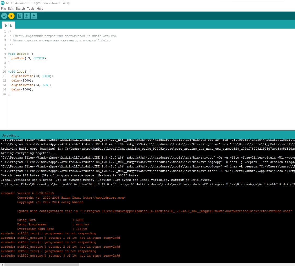Viewport: 295px width, 266px height.
Task: Click the http://www.bdmicro.com/ text
Action: (x=104, y=198)
